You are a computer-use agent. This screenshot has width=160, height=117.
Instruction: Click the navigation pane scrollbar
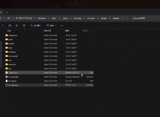point(1,54)
